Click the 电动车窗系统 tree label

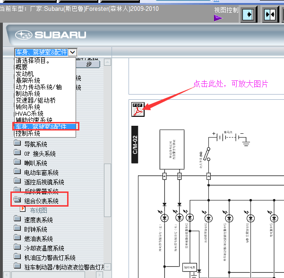(x=41, y=173)
